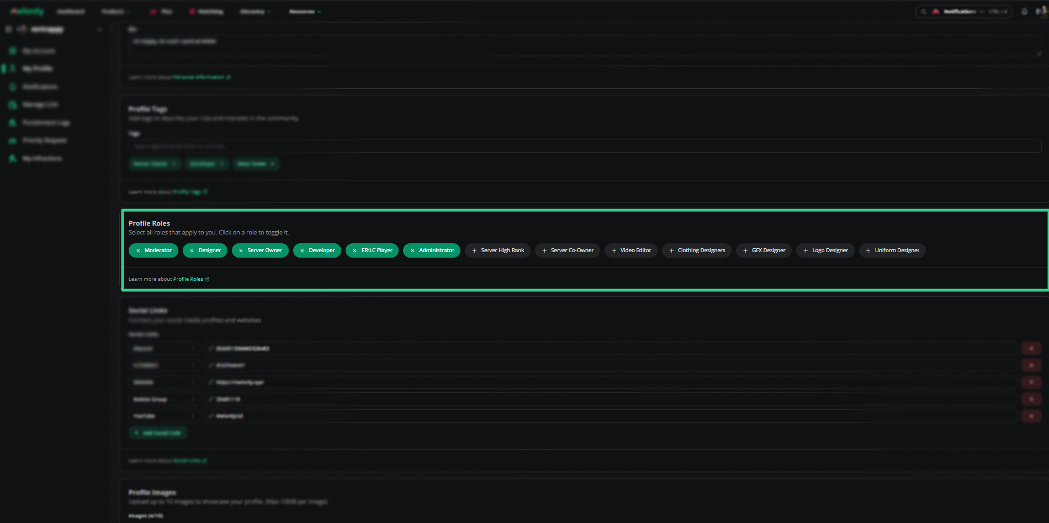Open the Website platform dropdown
The width and height of the screenshot is (1049, 523).
pos(164,382)
